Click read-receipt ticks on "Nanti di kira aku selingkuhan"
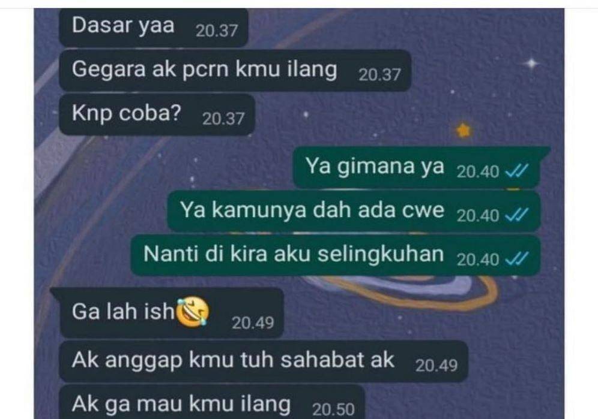The image size is (598, 419). click(x=517, y=259)
